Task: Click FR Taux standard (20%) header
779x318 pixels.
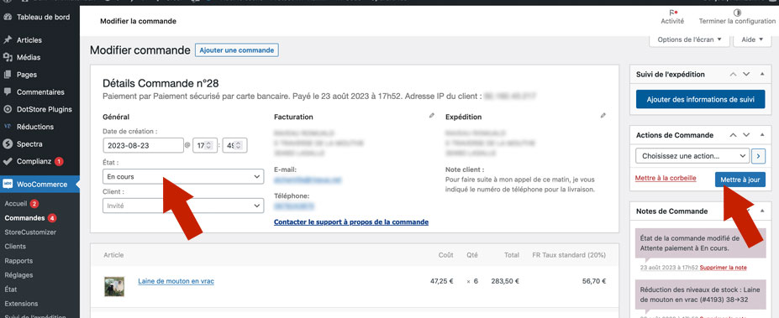Action: pos(569,255)
